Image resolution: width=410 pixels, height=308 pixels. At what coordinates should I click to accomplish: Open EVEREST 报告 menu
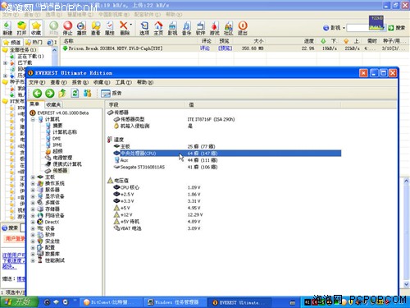(80, 82)
